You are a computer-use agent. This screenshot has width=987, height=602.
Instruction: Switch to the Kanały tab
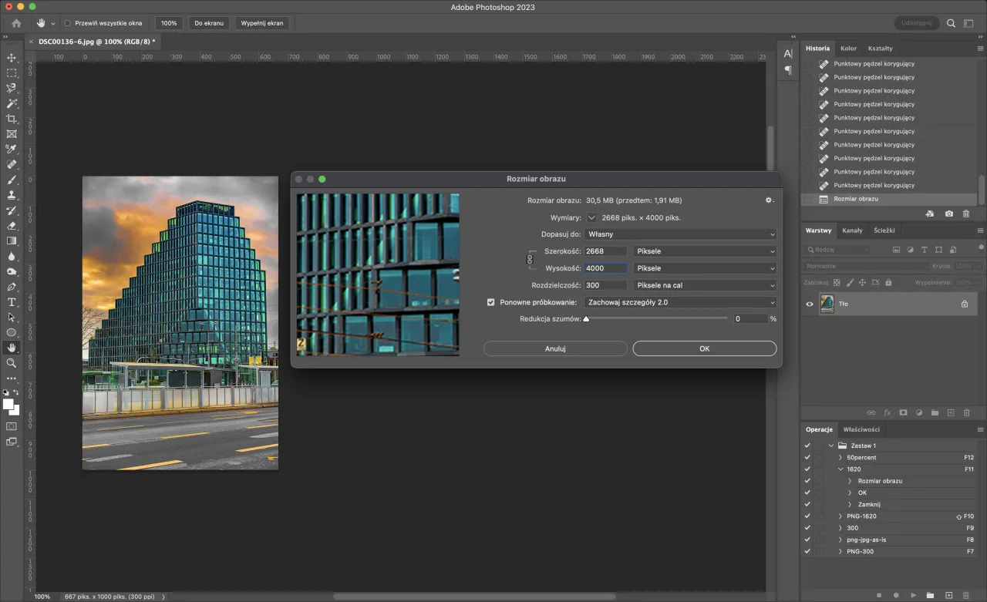tap(852, 230)
